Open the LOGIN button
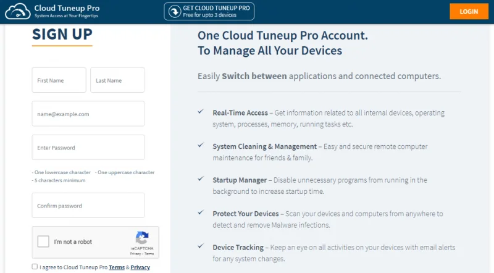 pos(469,12)
